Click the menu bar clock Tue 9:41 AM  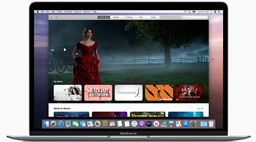[x=203, y=12]
